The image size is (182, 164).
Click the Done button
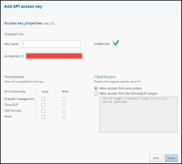[171, 158]
